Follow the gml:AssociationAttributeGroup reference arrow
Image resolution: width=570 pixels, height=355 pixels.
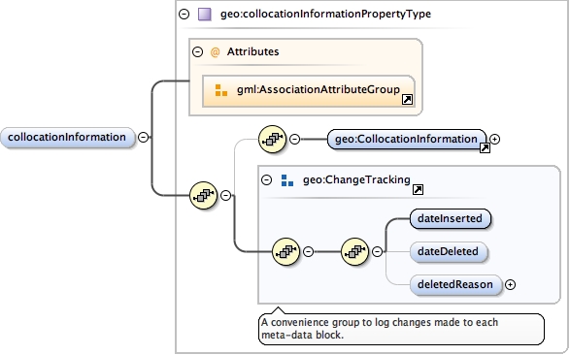coord(407,99)
